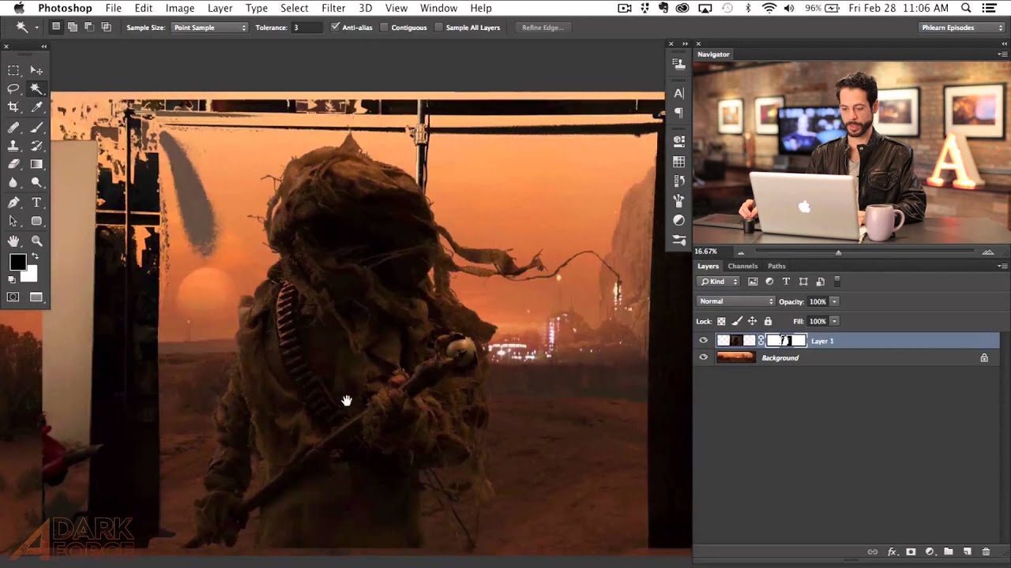Click the background color swatch
Screen dimensions: 1011x568
(x=29, y=274)
